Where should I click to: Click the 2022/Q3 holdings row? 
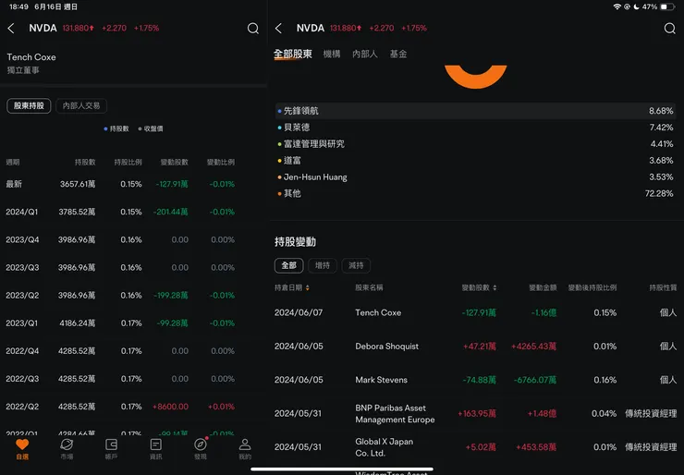point(120,379)
